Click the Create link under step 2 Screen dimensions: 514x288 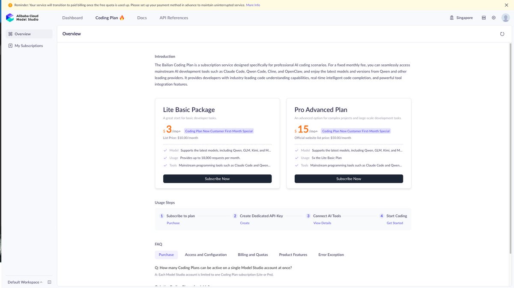click(245, 223)
